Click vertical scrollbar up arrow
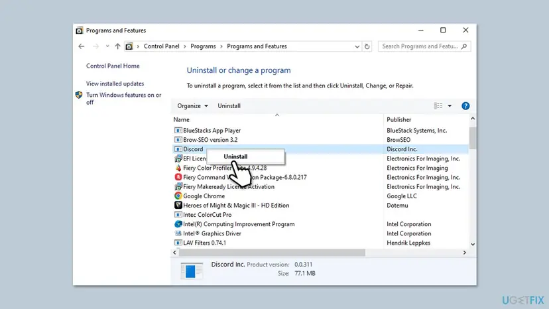Image resolution: width=549 pixels, height=309 pixels. 473,119
